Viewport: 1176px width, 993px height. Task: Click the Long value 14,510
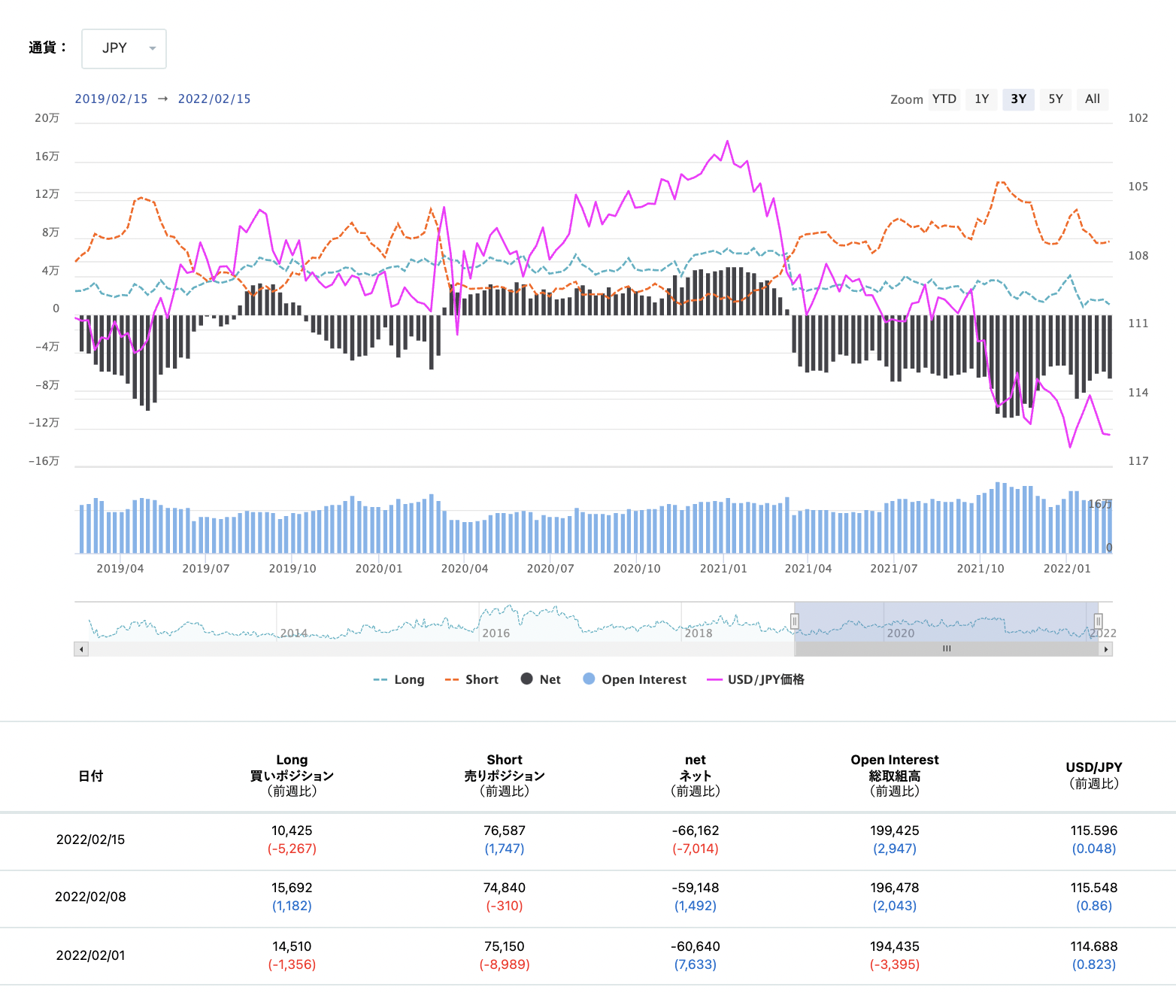tap(292, 946)
